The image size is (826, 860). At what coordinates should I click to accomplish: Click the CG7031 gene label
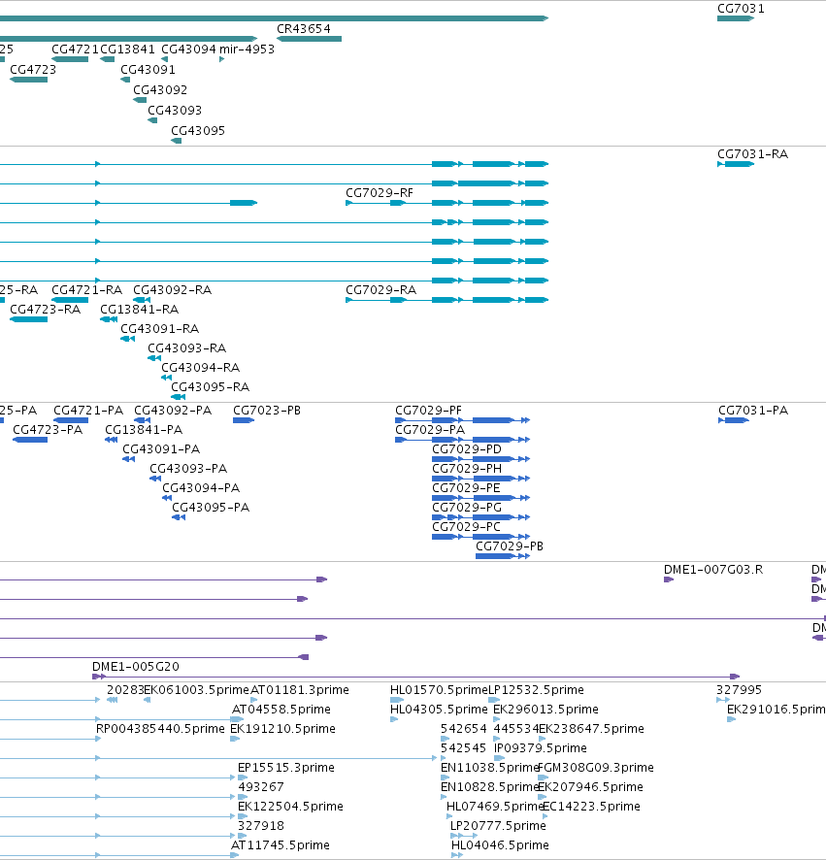tap(741, 8)
